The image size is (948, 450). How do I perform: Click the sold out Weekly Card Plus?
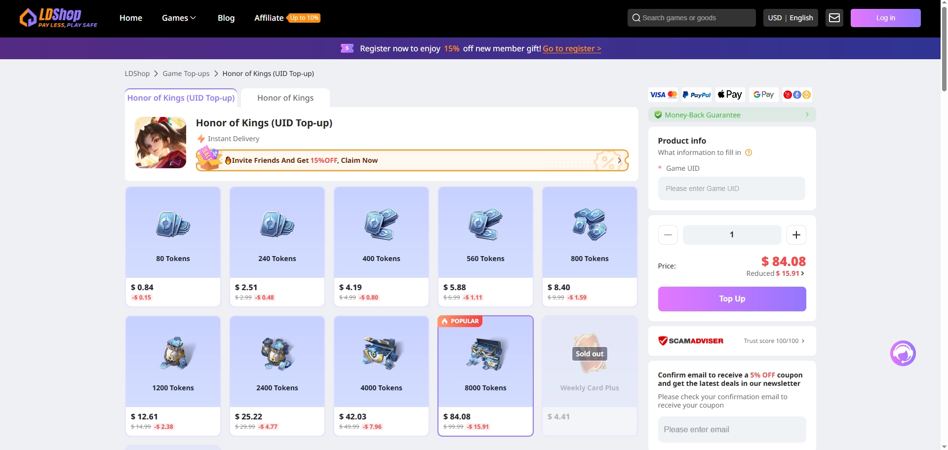(x=590, y=376)
